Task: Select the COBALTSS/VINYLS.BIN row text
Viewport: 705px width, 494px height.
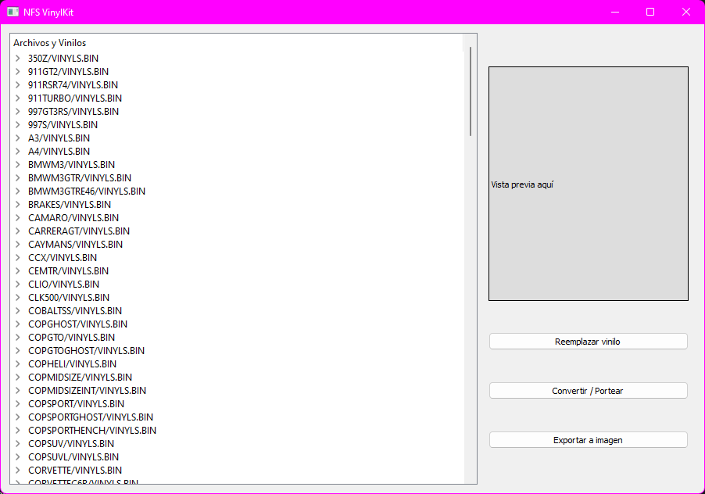Action: pyautogui.click(x=74, y=310)
